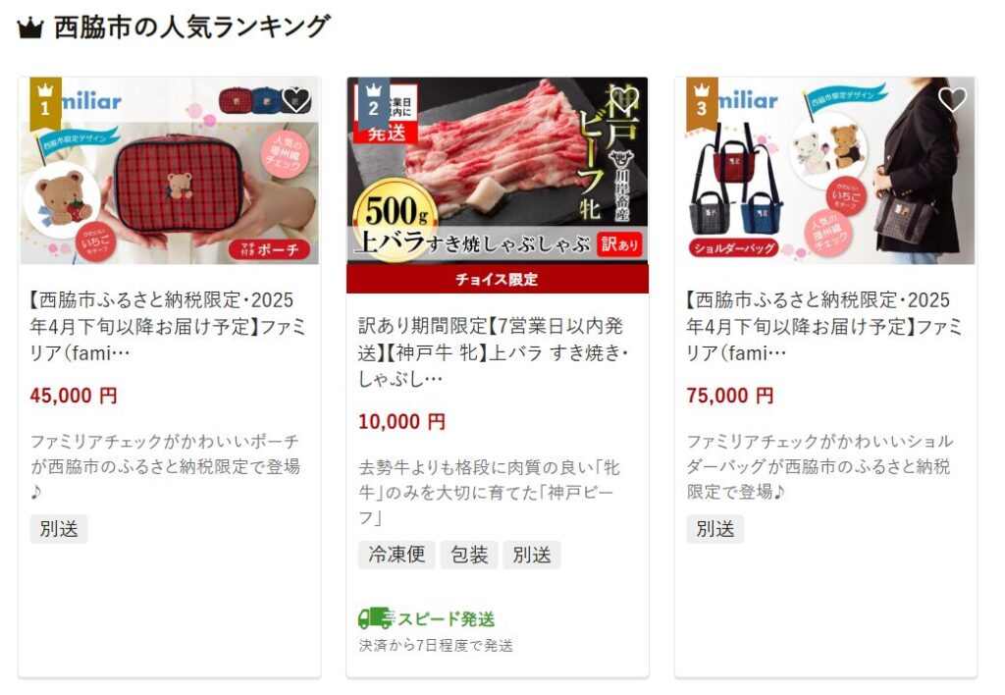This screenshot has height=695, width=1005.
Task: Click the チョイス限定 red banner
Action: click(498, 279)
